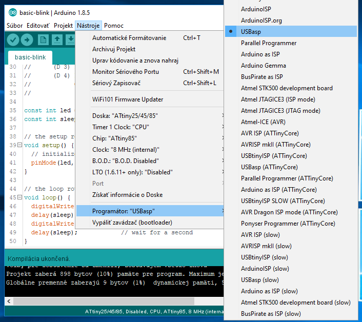
Task: Select AVR Dragon ISP mode (ATTinyCore)
Action: (x=291, y=212)
